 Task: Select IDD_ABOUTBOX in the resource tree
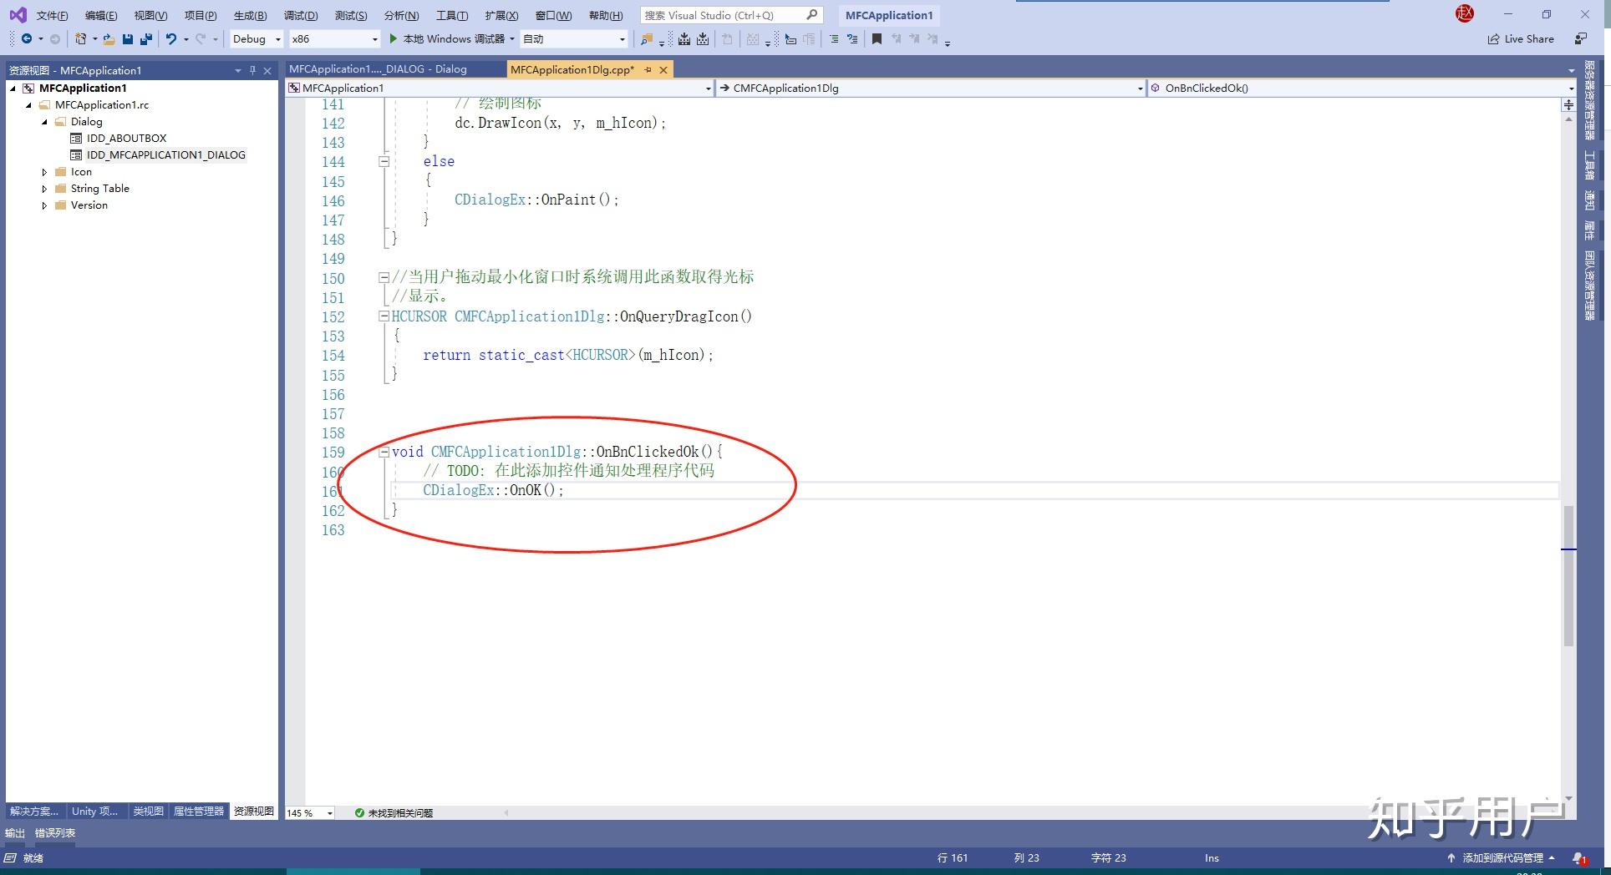point(126,139)
